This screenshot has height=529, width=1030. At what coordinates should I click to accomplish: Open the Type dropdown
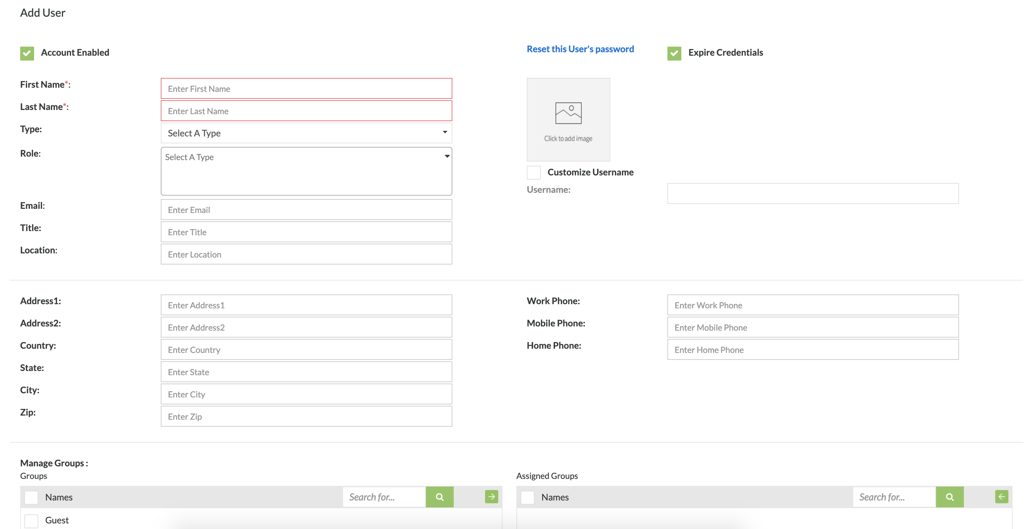306,133
